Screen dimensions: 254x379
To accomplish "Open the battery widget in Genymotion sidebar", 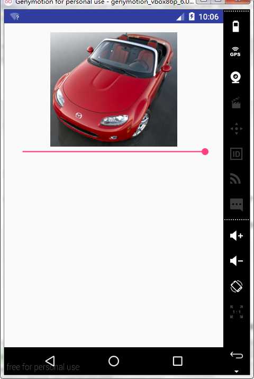I will pyautogui.click(x=235, y=26).
